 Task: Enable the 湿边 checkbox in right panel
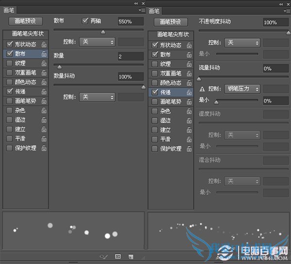(x=155, y=120)
